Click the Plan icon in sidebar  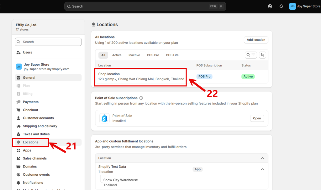pos(18,86)
